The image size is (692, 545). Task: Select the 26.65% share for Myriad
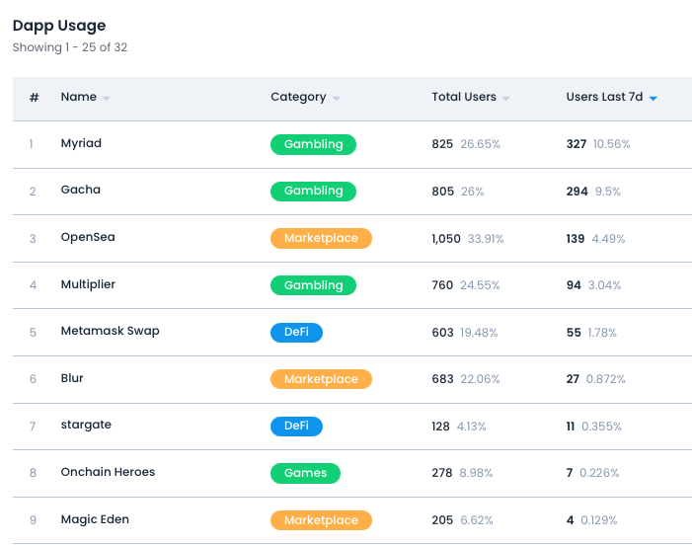tap(480, 144)
